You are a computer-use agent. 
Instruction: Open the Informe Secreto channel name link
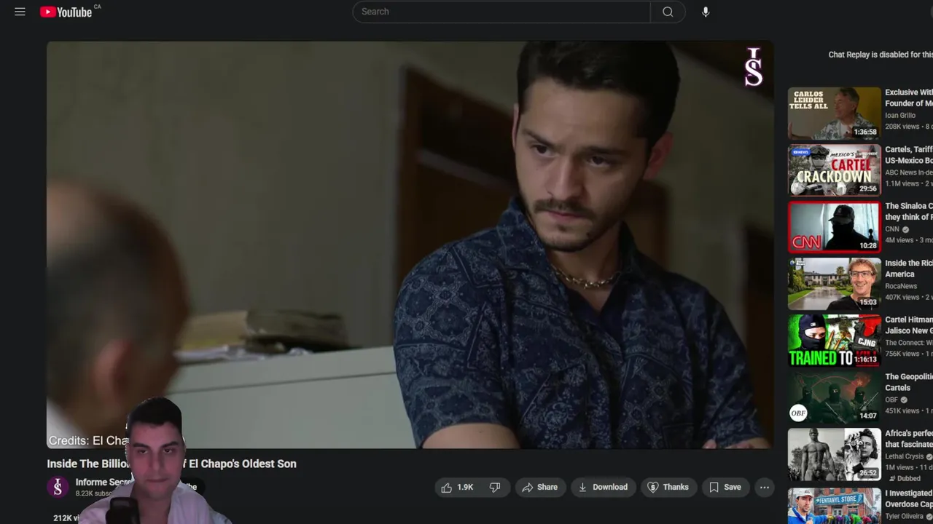[x=103, y=482]
